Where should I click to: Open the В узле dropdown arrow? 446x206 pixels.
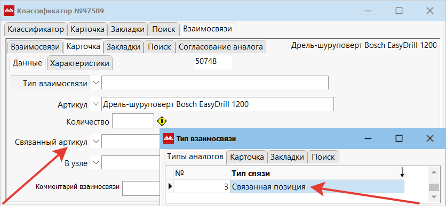(96, 162)
